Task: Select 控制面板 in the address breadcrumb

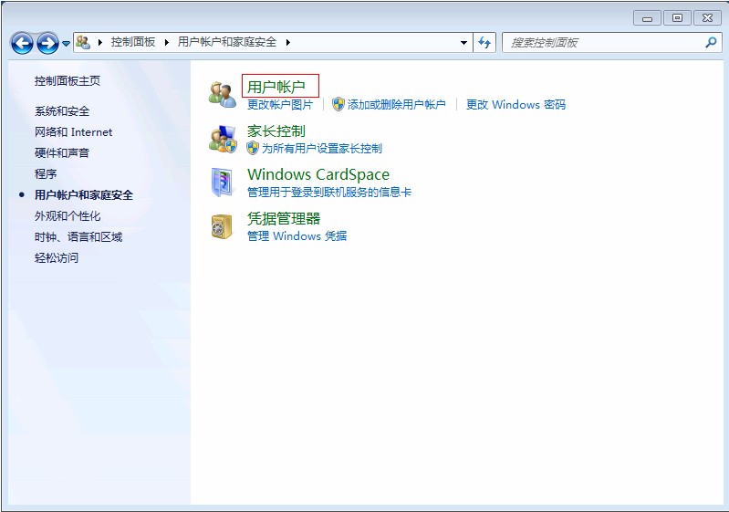Action: tap(133, 42)
